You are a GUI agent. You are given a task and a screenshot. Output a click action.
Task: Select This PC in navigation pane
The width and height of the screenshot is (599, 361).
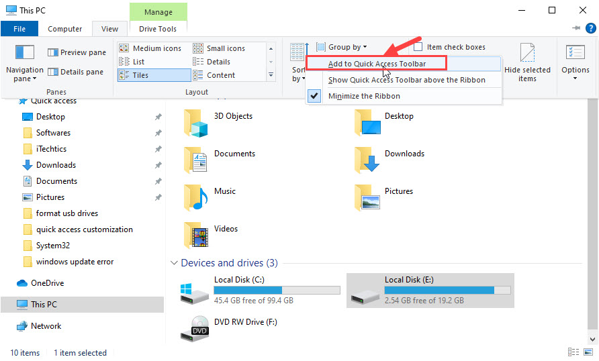tap(82, 304)
